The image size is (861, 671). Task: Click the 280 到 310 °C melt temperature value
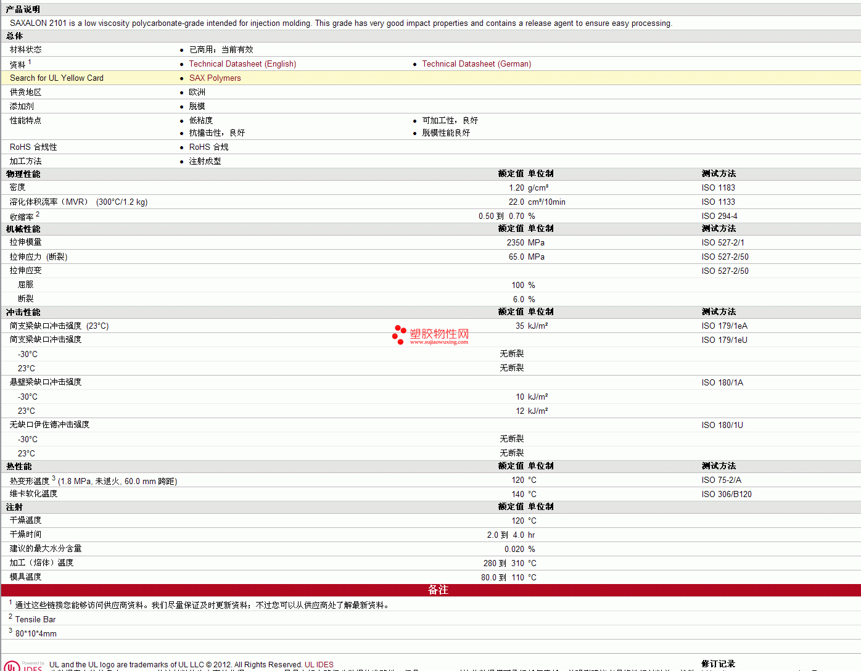[509, 563]
